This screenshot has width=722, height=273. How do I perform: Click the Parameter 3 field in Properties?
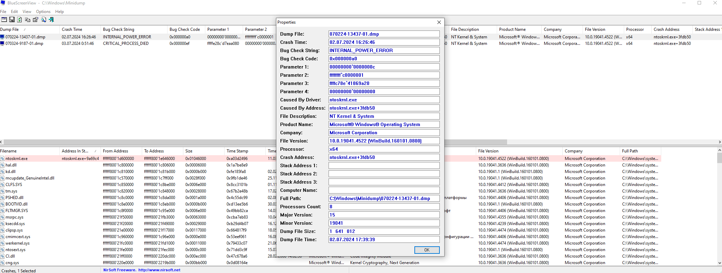point(384,83)
